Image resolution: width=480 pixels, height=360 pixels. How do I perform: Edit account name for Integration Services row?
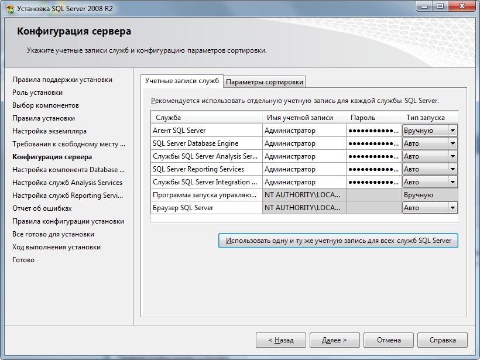pyautogui.click(x=304, y=182)
